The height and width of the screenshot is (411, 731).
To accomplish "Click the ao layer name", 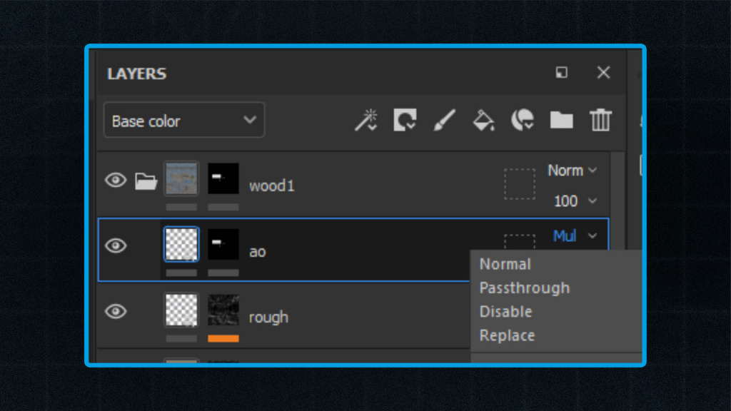I will [x=257, y=252].
